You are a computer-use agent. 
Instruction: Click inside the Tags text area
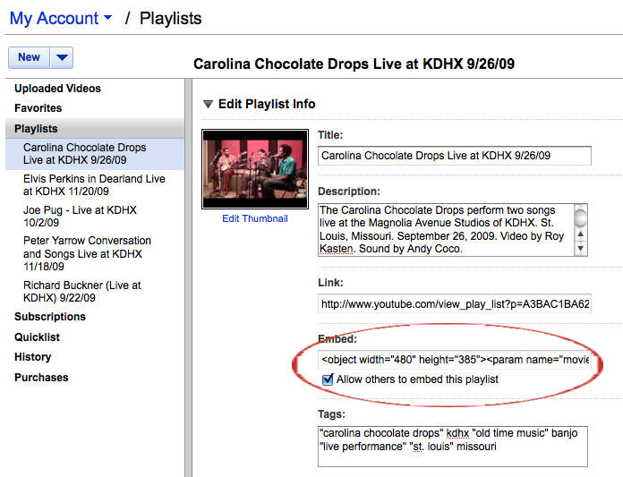pos(453,446)
